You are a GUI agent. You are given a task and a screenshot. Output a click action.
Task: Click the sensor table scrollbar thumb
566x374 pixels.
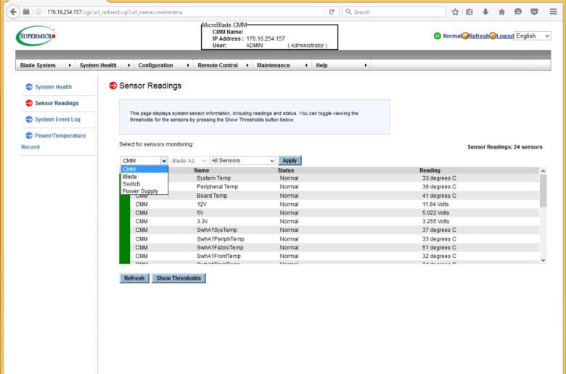click(543, 191)
